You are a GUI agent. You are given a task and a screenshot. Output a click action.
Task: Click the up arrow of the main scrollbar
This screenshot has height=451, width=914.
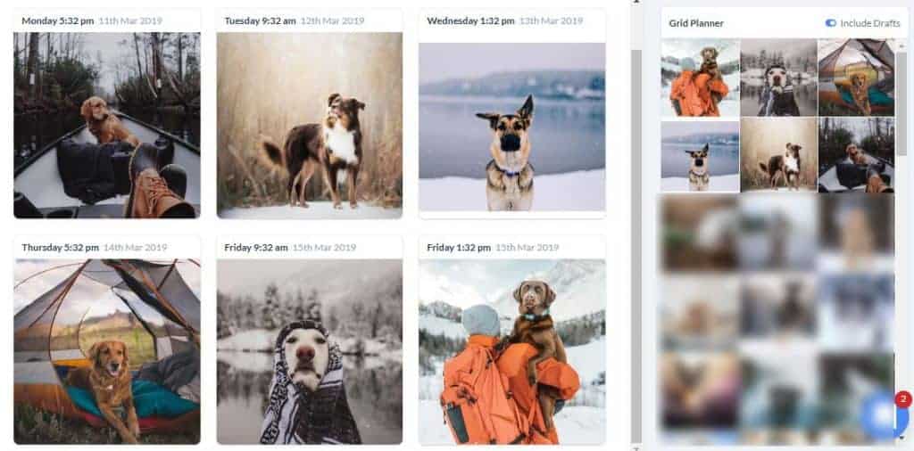click(636, 3)
